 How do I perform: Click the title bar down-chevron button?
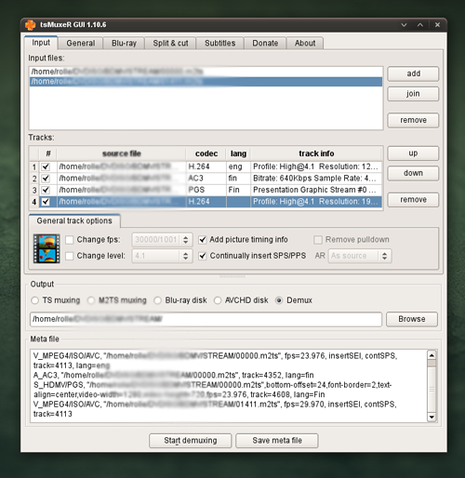coord(404,25)
